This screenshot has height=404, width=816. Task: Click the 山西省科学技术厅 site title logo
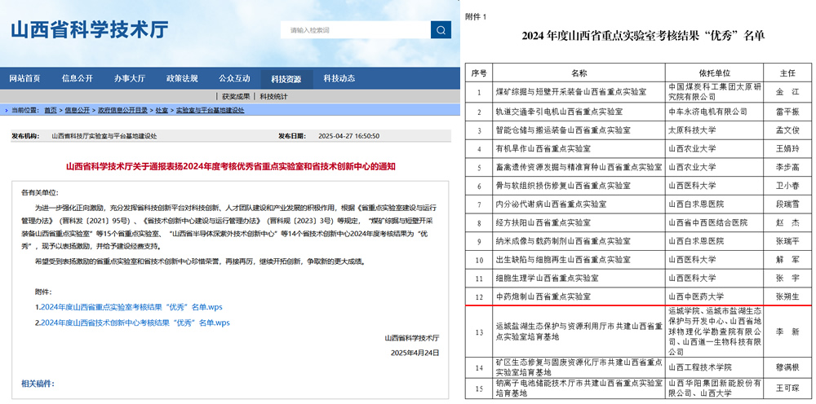point(89,30)
